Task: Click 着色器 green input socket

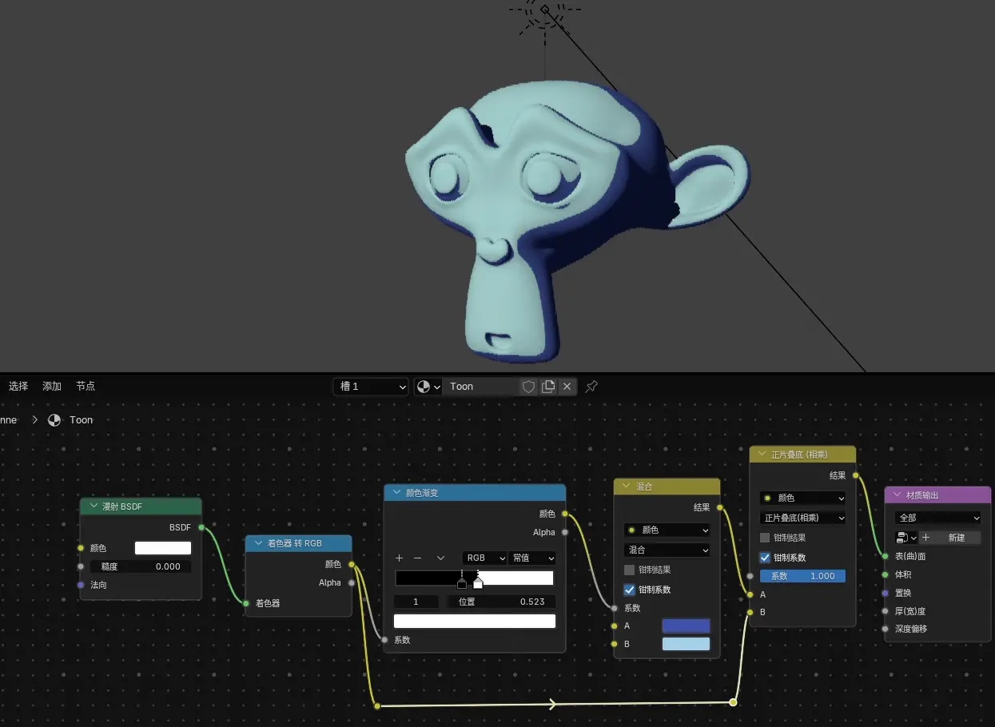Action: [246, 603]
